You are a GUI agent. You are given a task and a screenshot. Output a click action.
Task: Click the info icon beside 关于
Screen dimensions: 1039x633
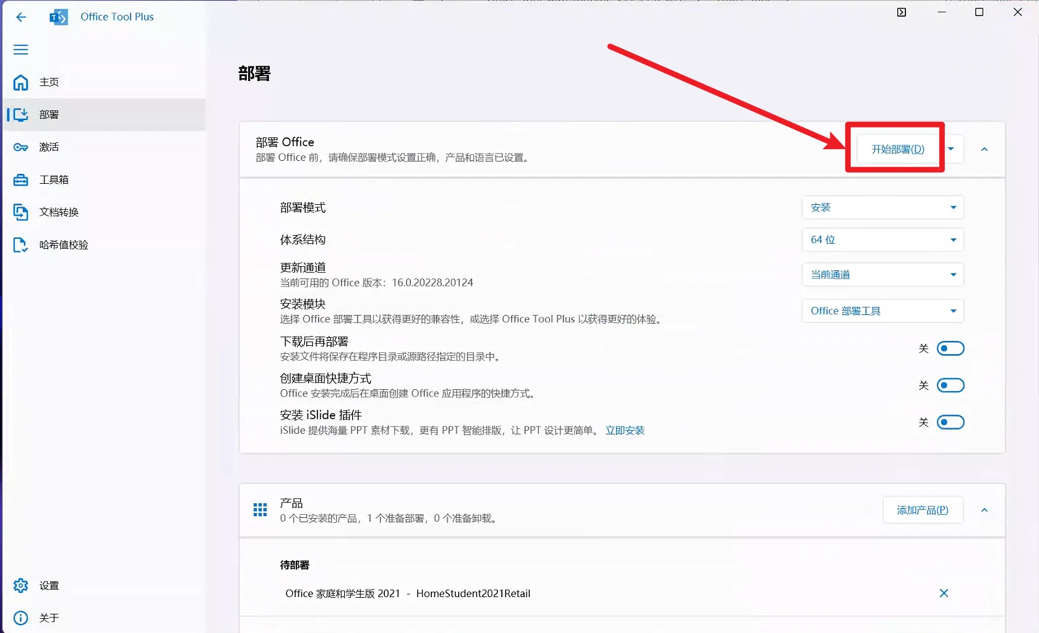21,618
